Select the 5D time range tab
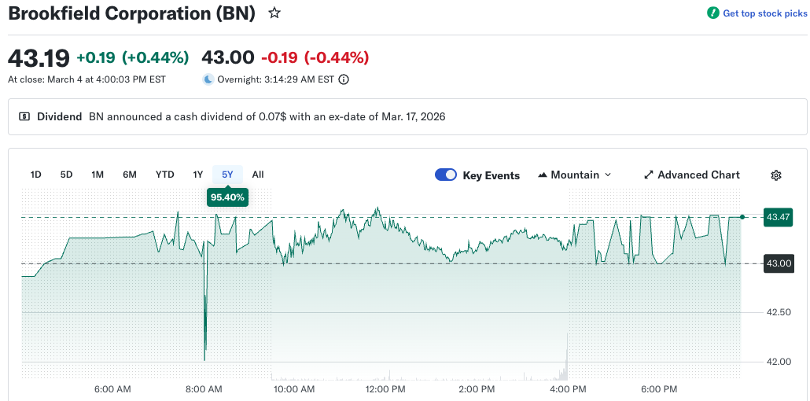The height and width of the screenshot is (401, 810). [66, 175]
